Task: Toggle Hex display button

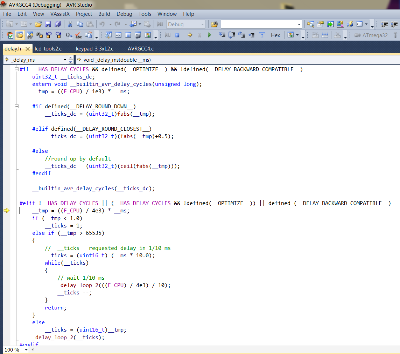Action: coord(275,35)
